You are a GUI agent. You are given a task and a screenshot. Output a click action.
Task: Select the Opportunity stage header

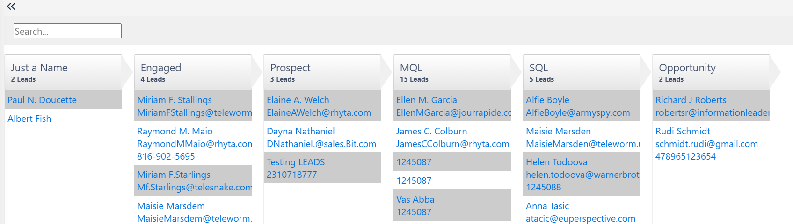pos(711,72)
